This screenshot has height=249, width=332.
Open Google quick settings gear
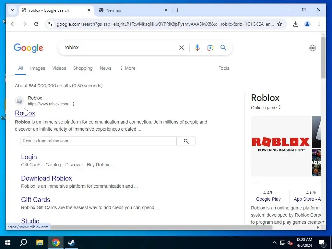[312, 48]
